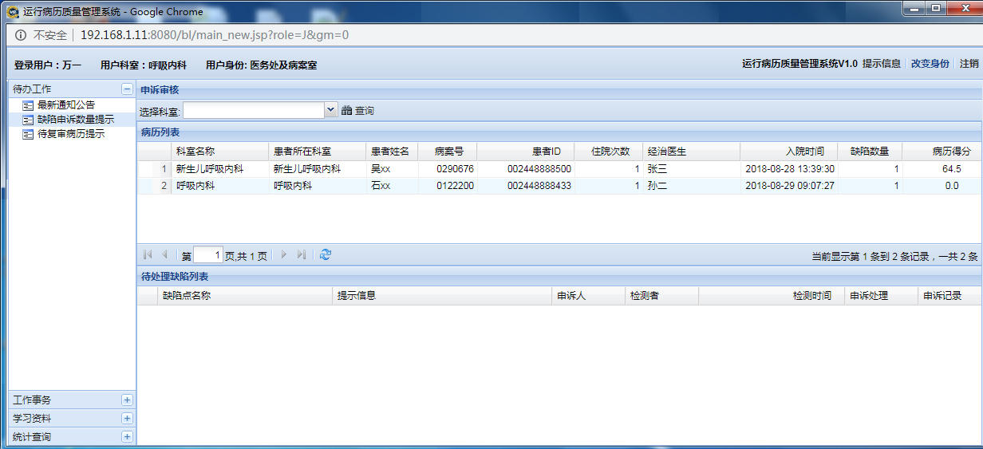Image resolution: width=983 pixels, height=449 pixels.
Task: Click the previous page arrow icon
Action: 165,255
